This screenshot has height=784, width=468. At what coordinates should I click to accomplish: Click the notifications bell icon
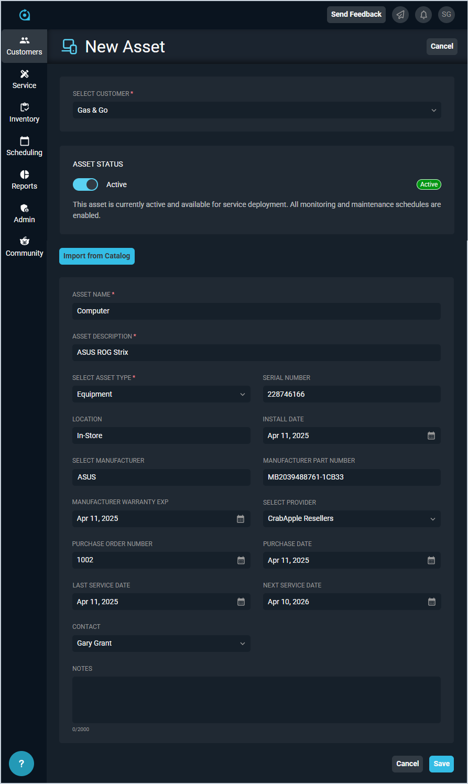423,15
